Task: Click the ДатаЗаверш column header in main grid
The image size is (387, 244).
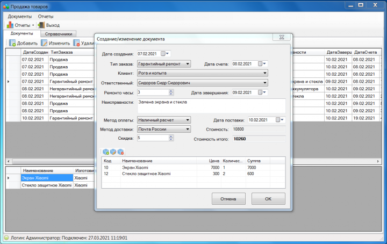Action: click(339, 52)
